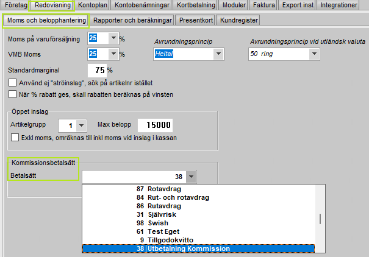Expand the Avrundningsprincip Heltal dropdown
Viewport: 369px width, 257px height.
point(217,54)
